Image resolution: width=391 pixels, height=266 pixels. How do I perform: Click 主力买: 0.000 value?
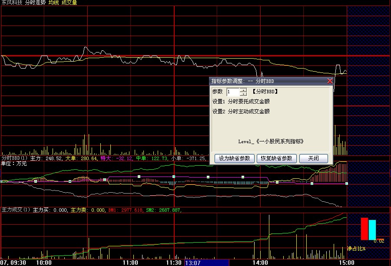click(50, 210)
